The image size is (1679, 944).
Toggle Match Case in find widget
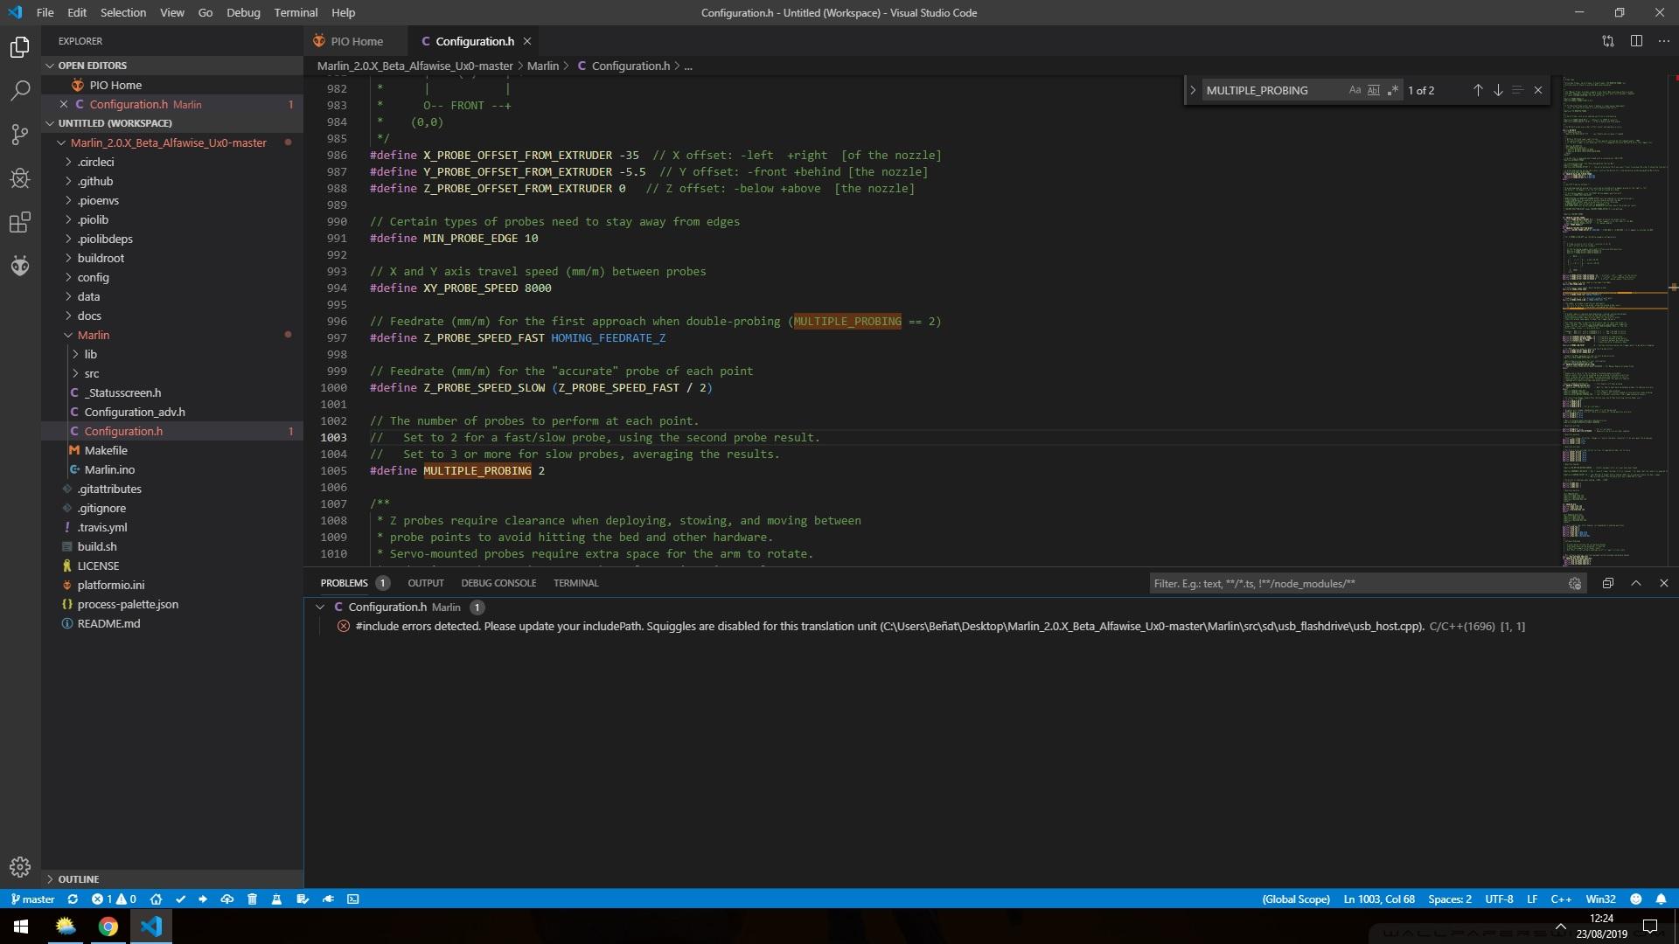pyautogui.click(x=1355, y=90)
